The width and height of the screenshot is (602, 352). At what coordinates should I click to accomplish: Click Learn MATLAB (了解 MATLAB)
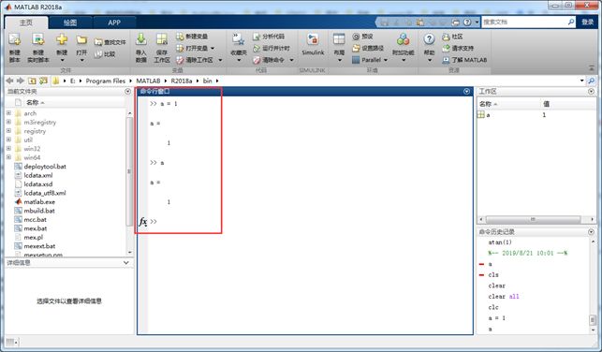click(464, 60)
